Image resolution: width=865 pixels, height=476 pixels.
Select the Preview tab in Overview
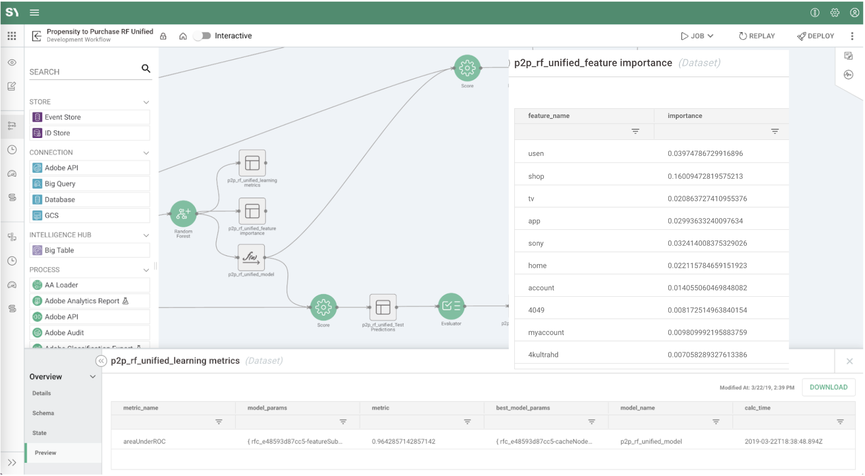click(x=45, y=453)
